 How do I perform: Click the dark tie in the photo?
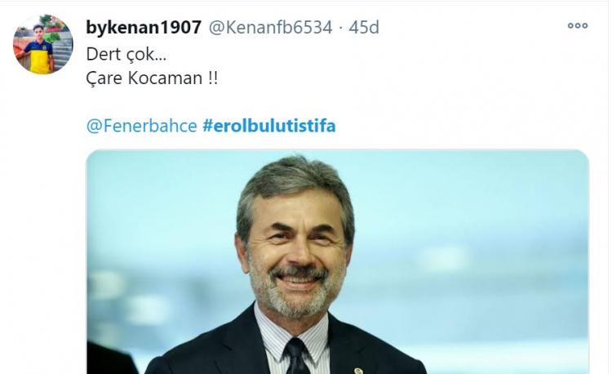tap(297, 356)
